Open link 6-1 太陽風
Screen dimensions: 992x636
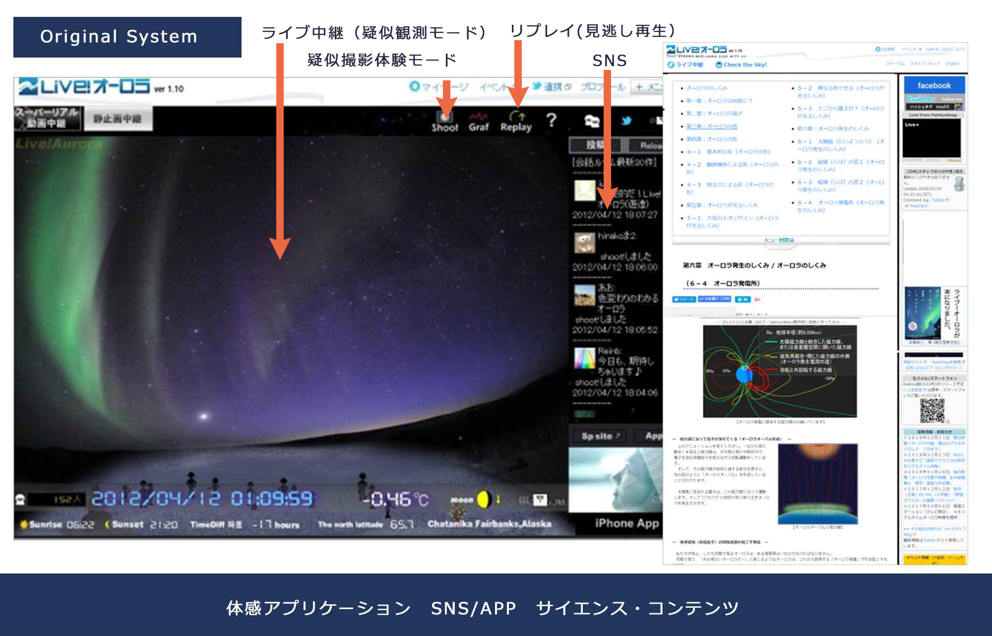click(841, 145)
